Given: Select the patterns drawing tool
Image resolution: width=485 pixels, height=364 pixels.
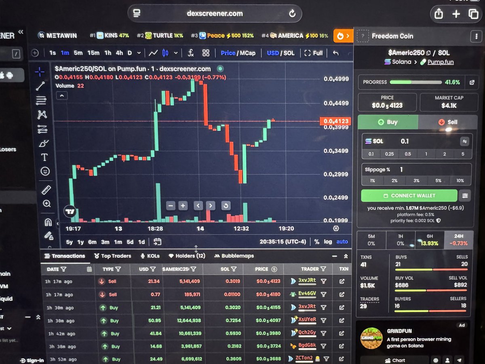Looking at the screenshot, I should pyautogui.click(x=42, y=115).
